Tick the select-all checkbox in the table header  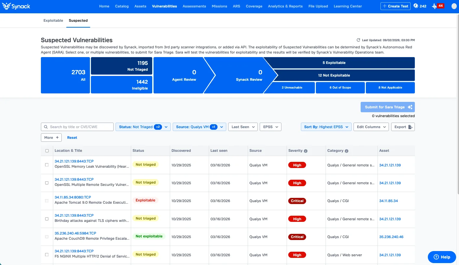47,151
